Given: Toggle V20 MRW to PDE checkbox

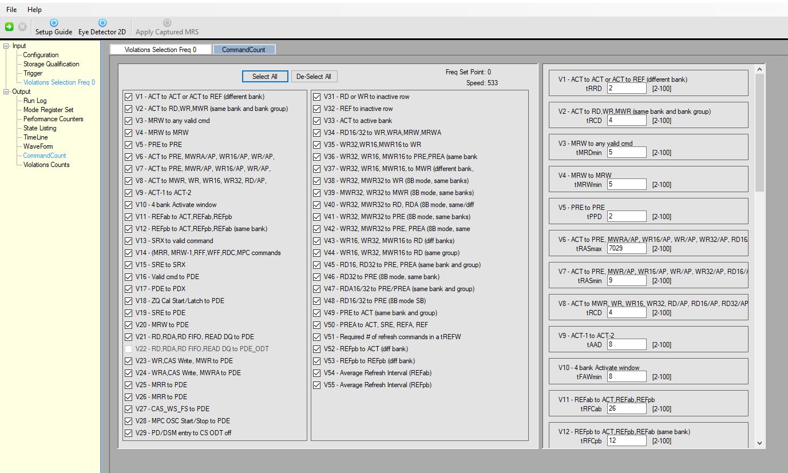Looking at the screenshot, I should pyautogui.click(x=129, y=325).
